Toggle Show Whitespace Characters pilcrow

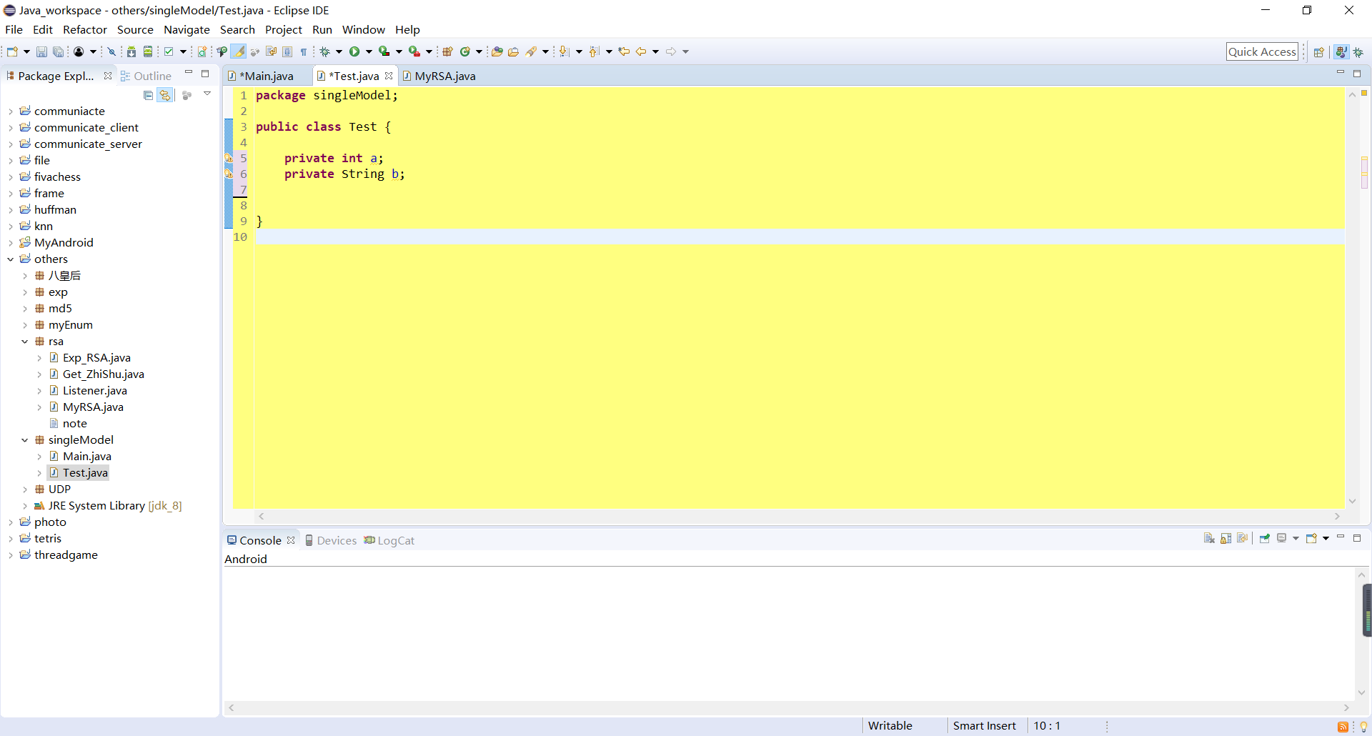click(x=304, y=51)
